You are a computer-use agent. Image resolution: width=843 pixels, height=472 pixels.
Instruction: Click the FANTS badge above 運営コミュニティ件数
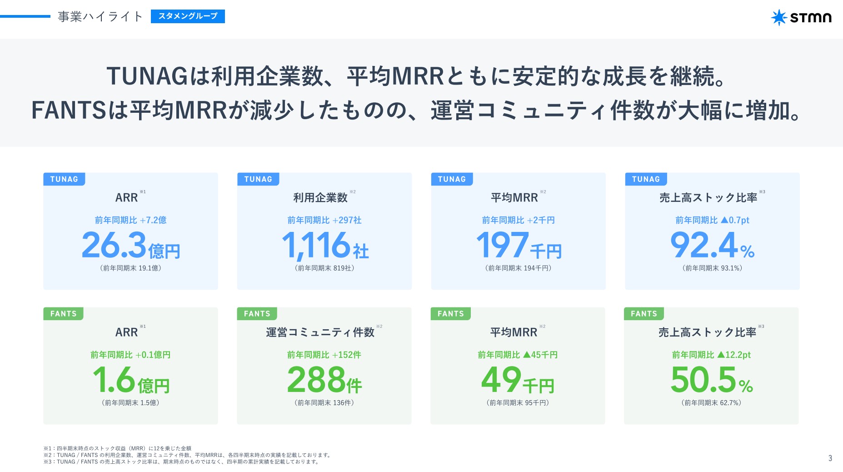(257, 313)
